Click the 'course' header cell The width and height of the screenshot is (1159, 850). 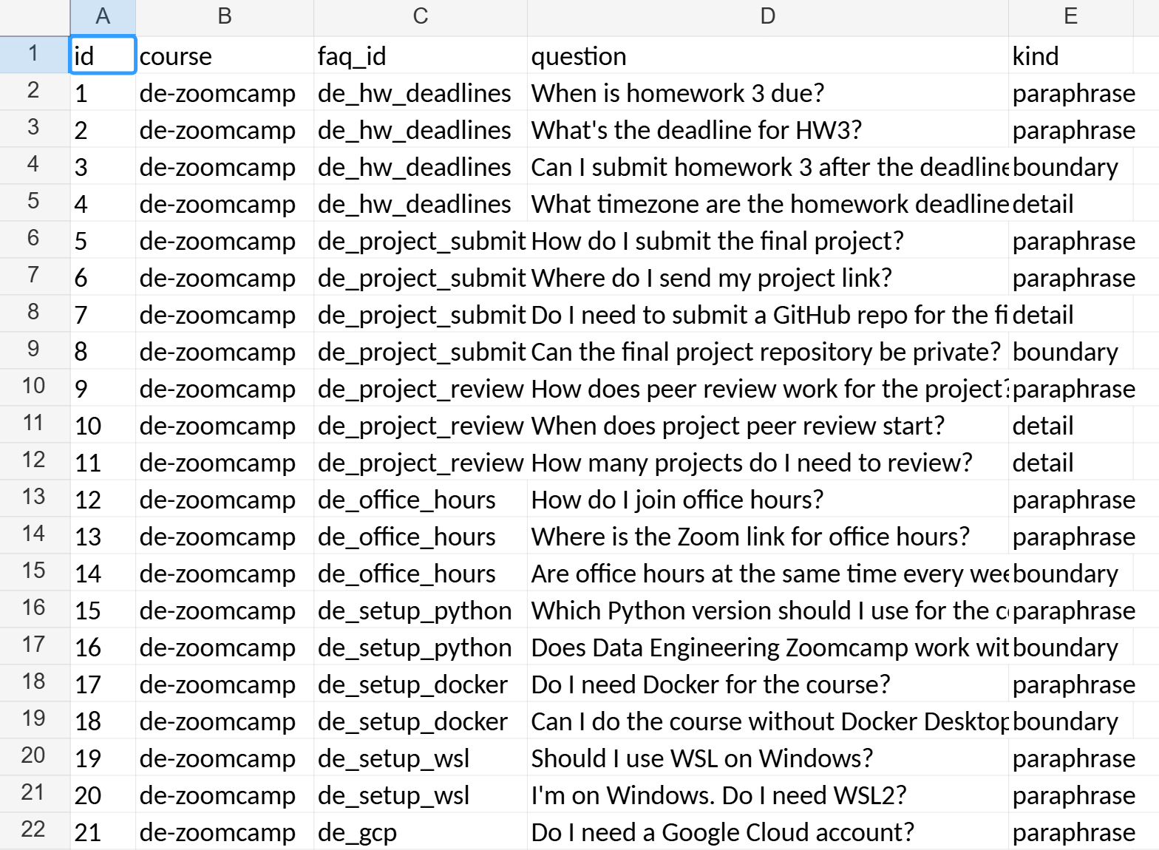225,55
